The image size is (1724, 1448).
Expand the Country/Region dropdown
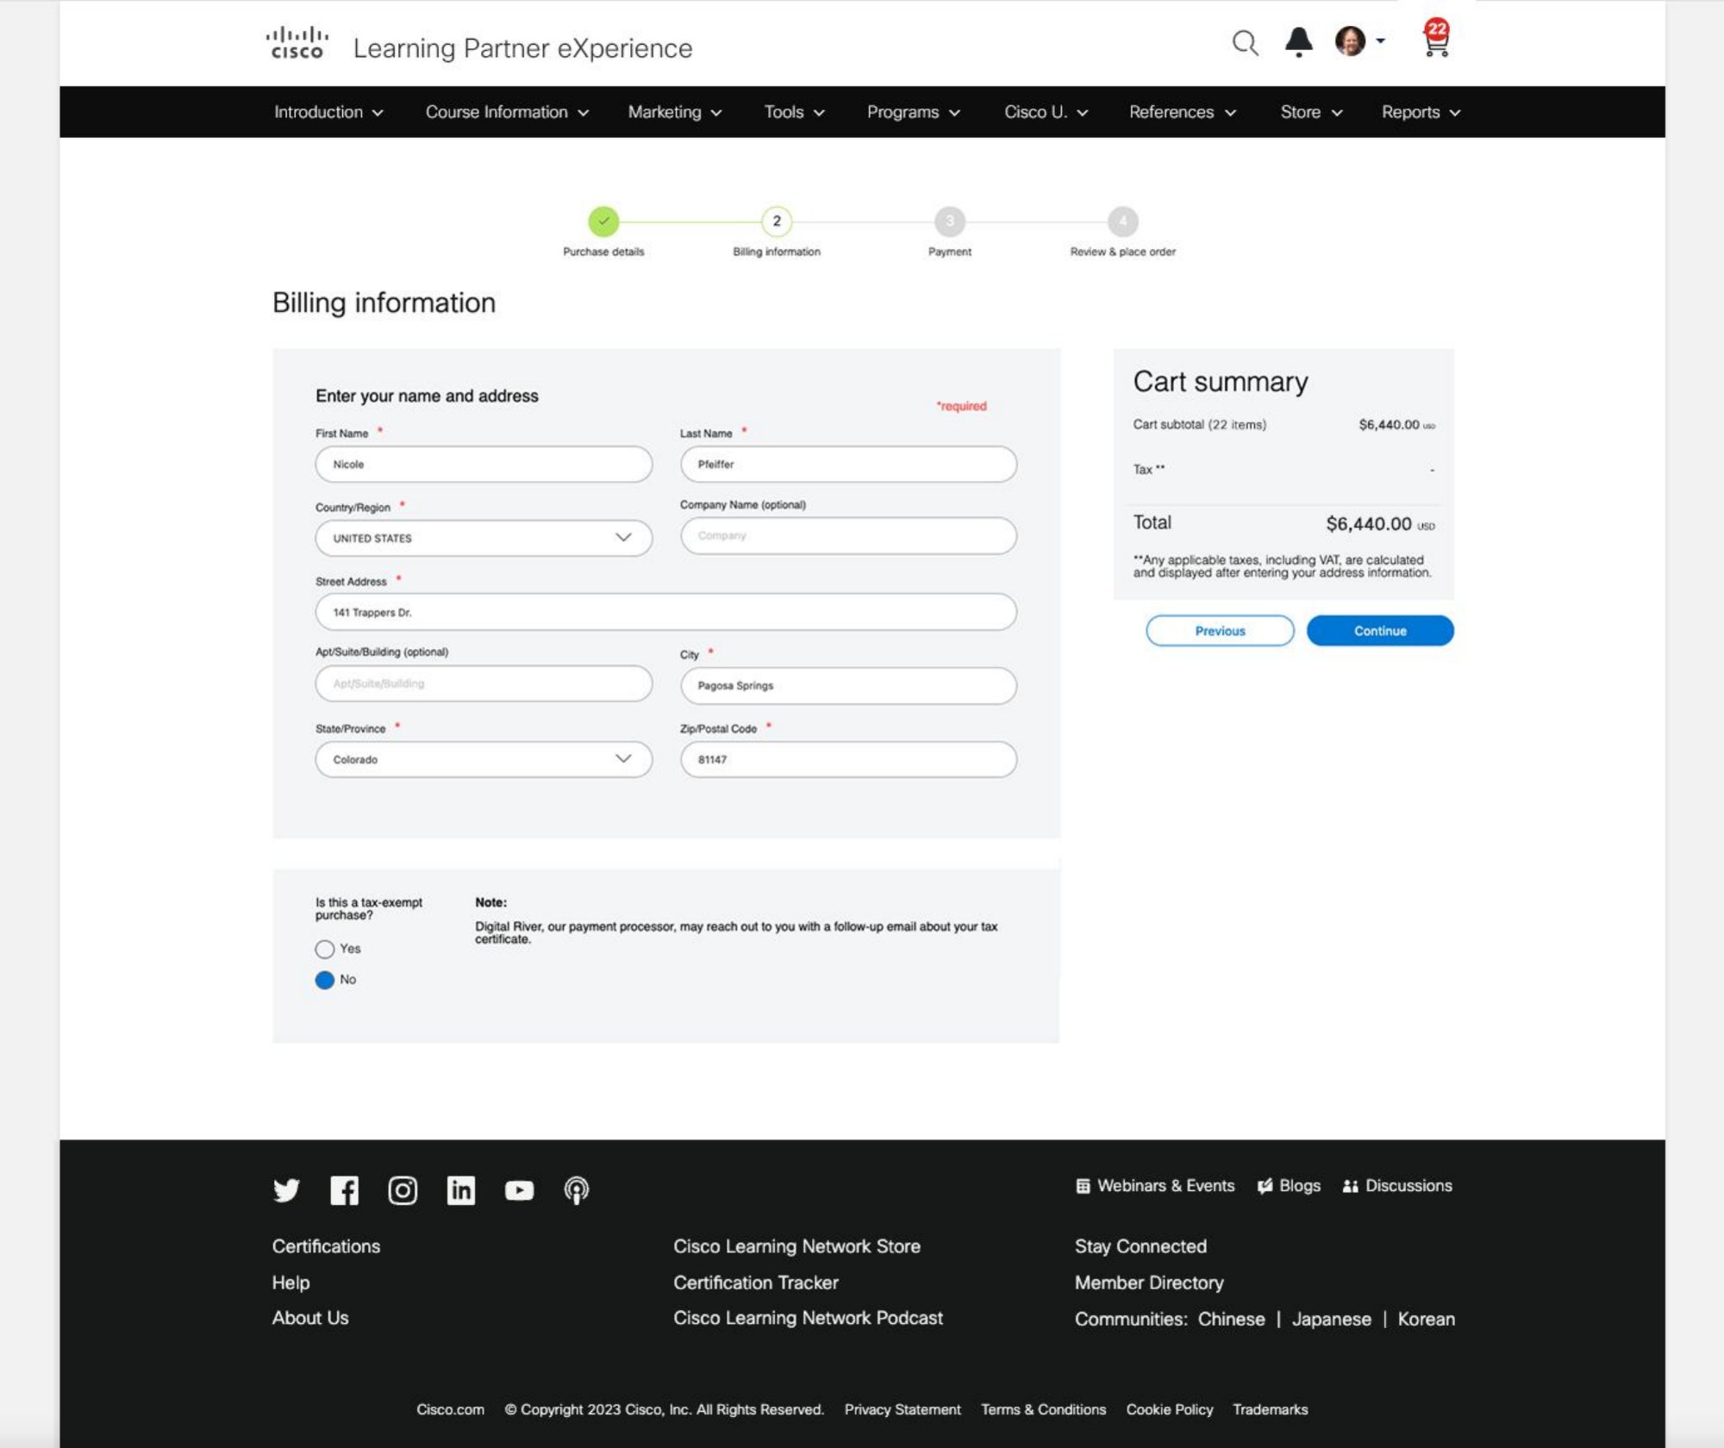point(484,538)
